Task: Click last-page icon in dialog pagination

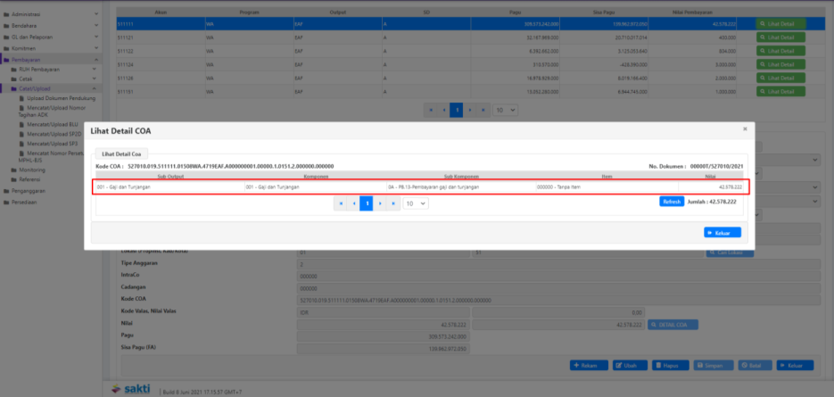Action: (x=392, y=203)
